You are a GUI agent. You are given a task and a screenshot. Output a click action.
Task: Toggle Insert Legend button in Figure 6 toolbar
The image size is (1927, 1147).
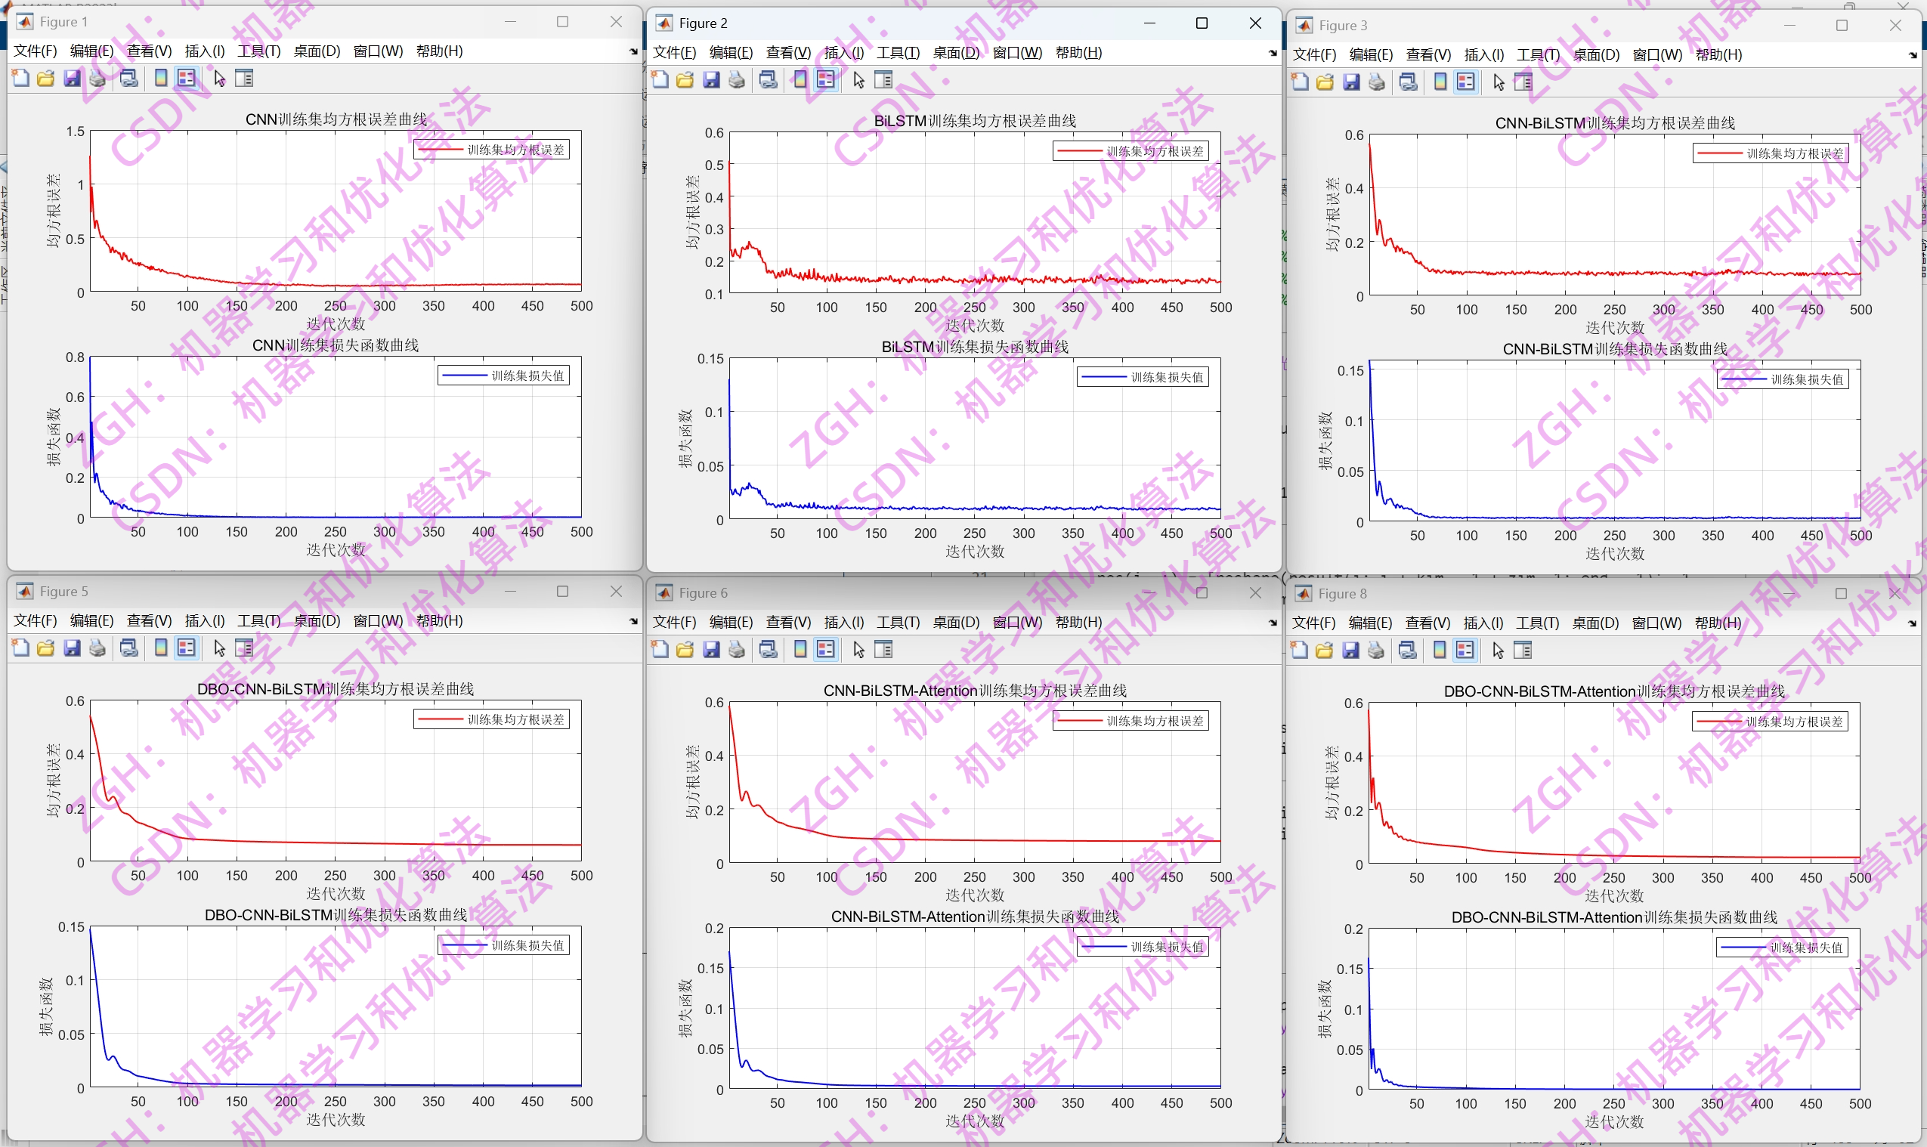825,649
